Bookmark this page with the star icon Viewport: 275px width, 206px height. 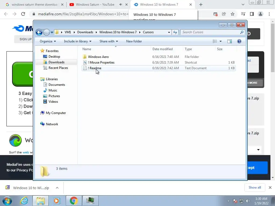pos(233,14)
